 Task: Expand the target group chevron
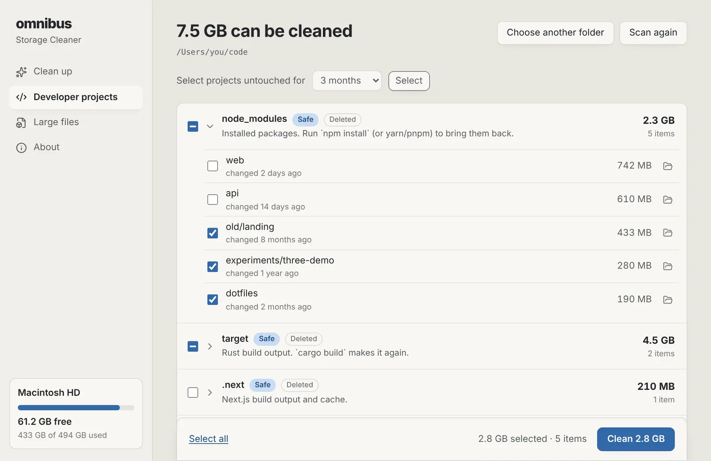210,346
